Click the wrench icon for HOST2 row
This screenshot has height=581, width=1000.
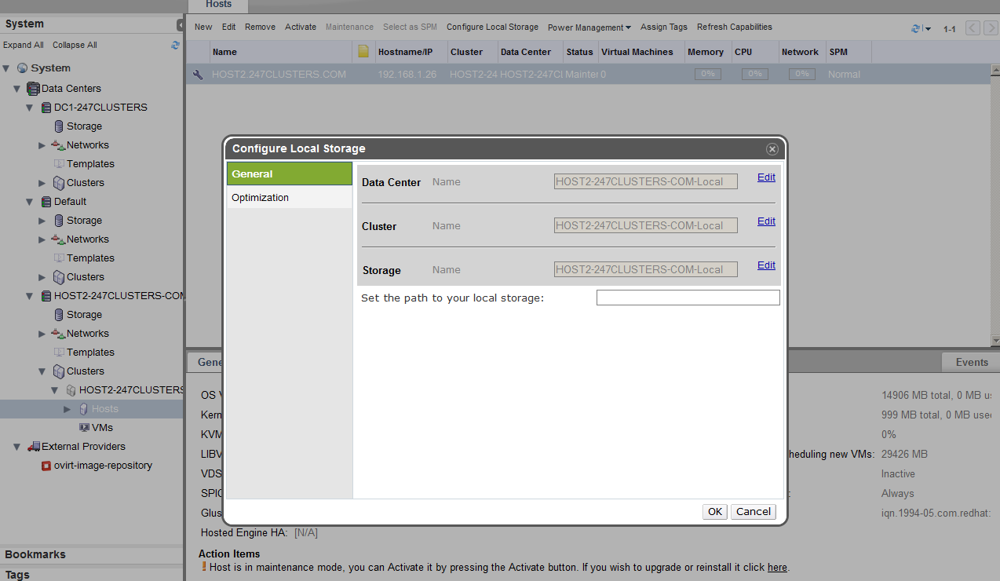click(198, 75)
